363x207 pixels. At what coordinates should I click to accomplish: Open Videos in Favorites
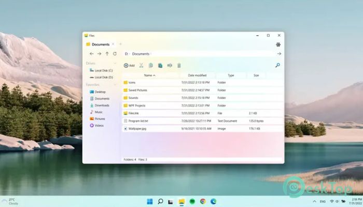(97, 125)
